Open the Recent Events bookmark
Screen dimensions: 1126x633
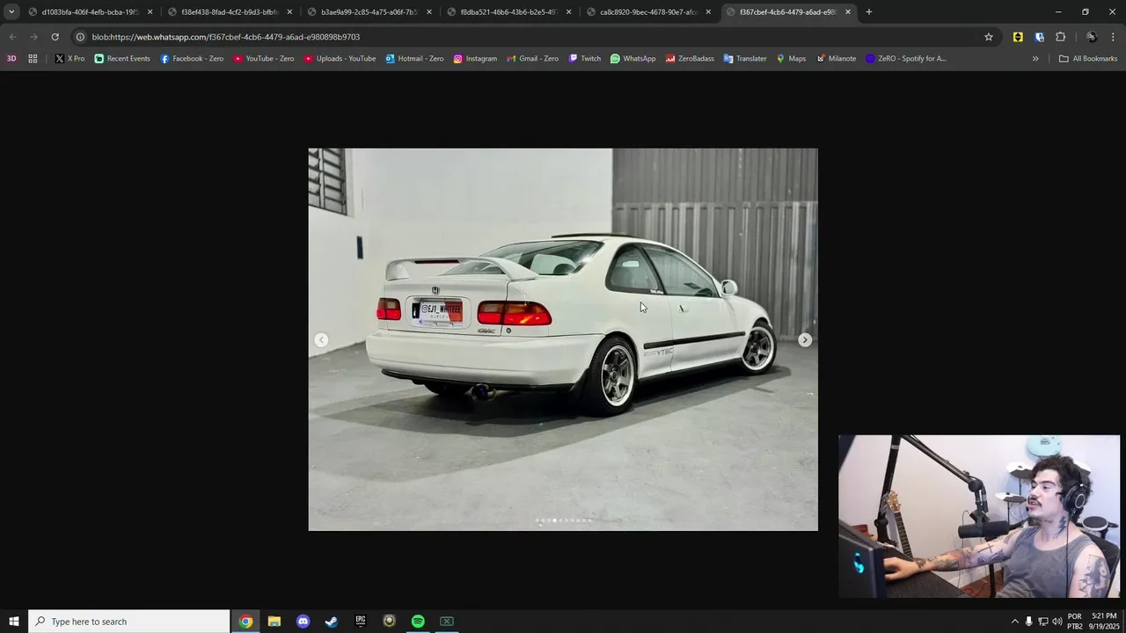tap(122, 59)
